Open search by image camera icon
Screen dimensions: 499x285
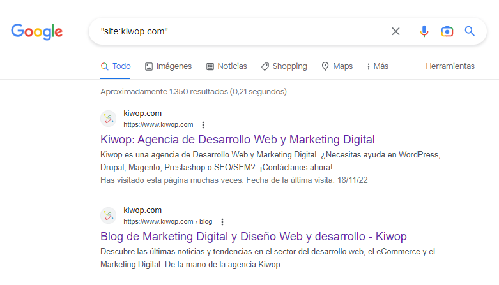click(447, 31)
